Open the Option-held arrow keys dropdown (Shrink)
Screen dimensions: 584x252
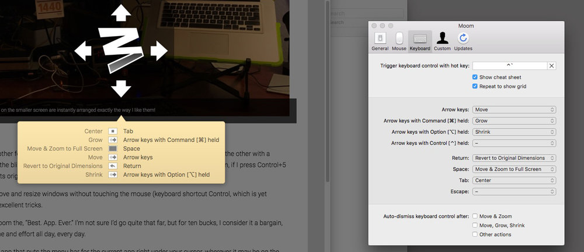[x=515, y=132]
